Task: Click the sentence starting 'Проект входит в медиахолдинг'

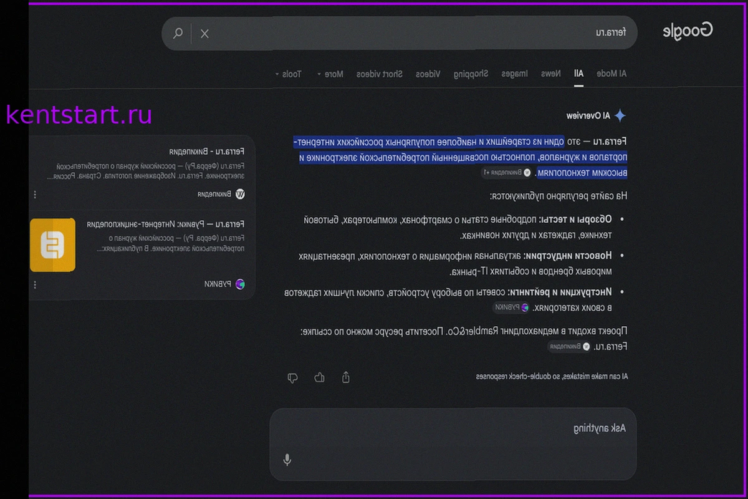Action: [x=464, y=332]
